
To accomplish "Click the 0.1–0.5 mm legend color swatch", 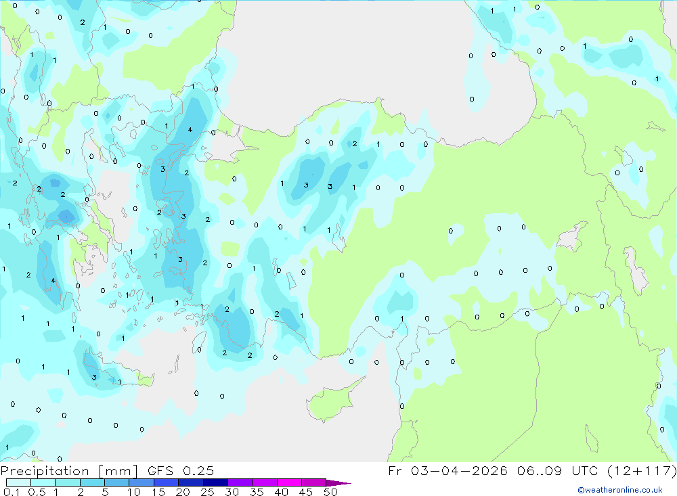I will point(18,482).
